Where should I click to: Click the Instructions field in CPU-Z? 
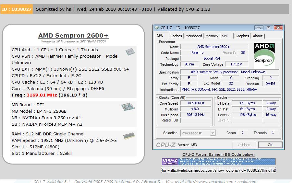pos(230,90)
